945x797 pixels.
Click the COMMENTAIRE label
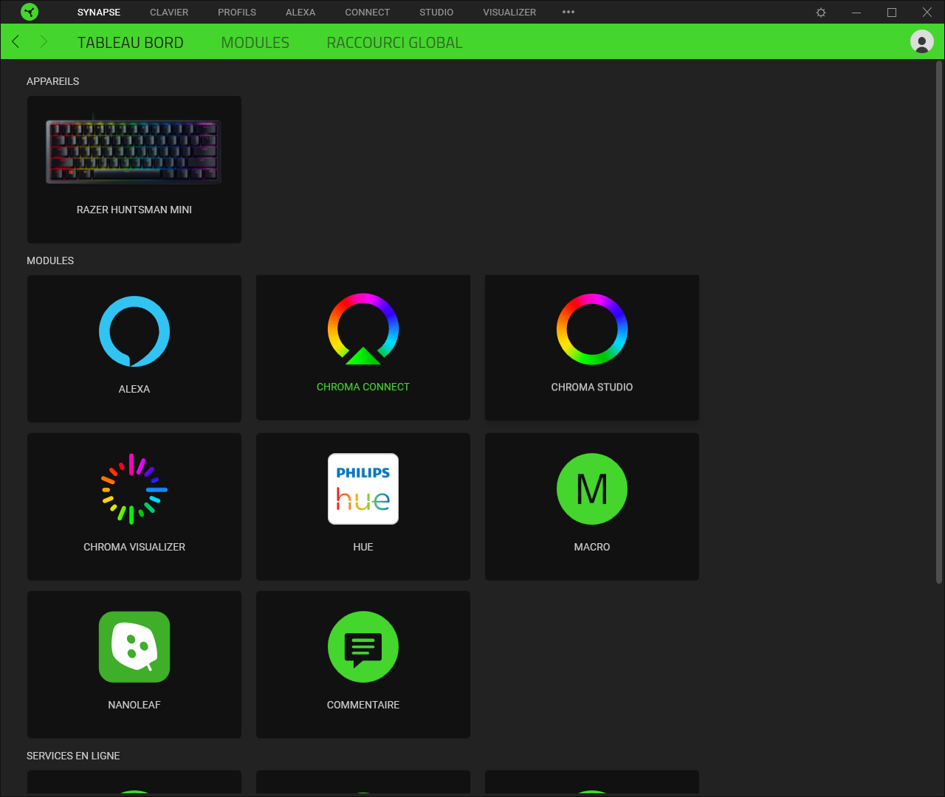click(363, 705)
